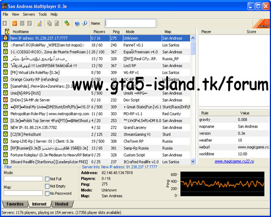Screen dimensions: 271x217
Task: Open the Tools menu
Action: click(43, 14)
